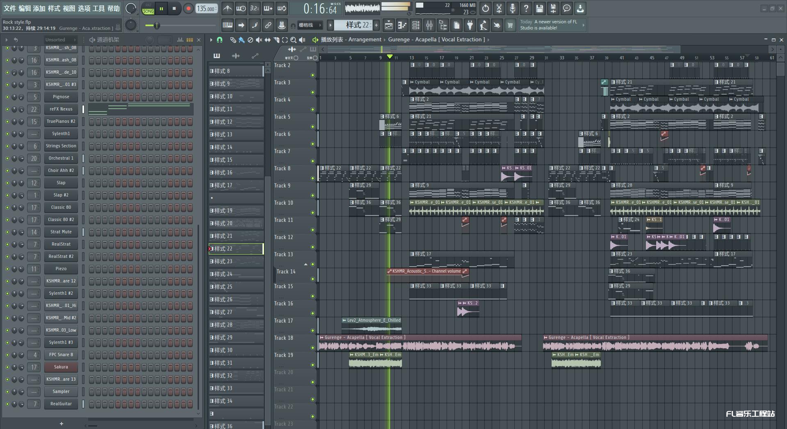Screen dimensions: 787x429
Task: Toggle step editing mode icon
Action: 255,25
